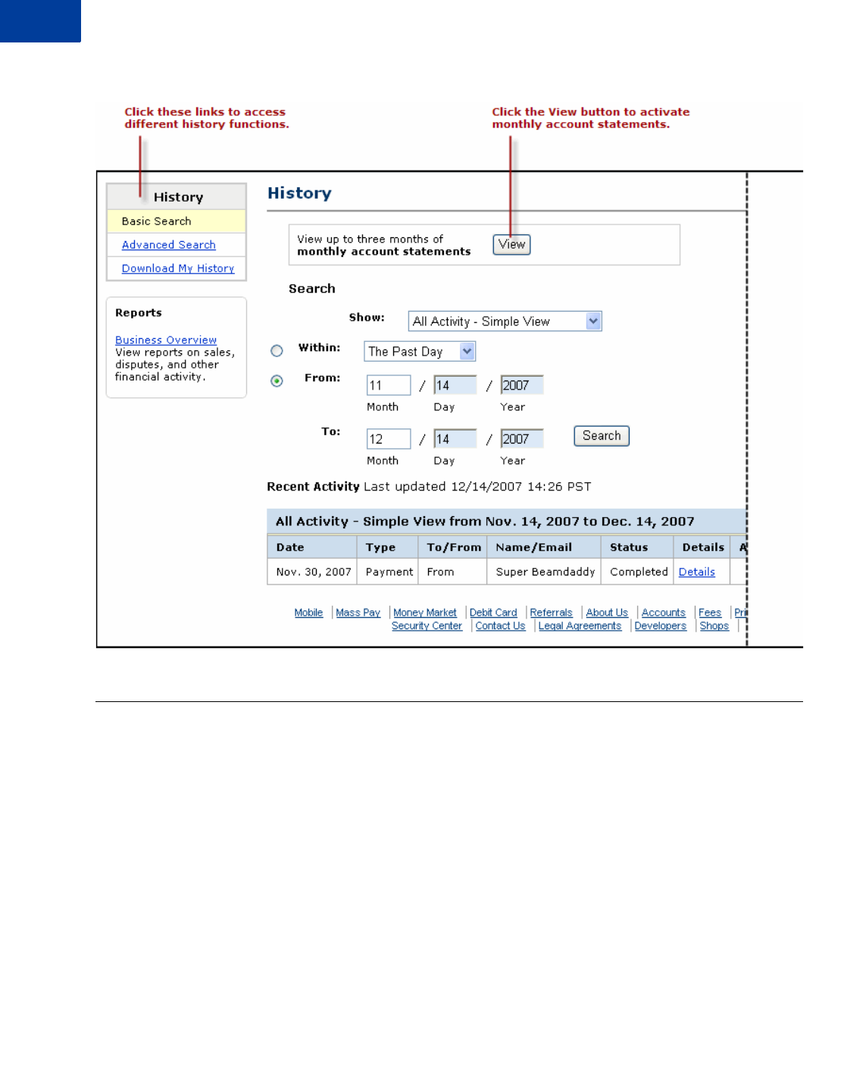844x1072 pixels.
Task: Click View for monthly account statements
Action: tap(511, 244)
